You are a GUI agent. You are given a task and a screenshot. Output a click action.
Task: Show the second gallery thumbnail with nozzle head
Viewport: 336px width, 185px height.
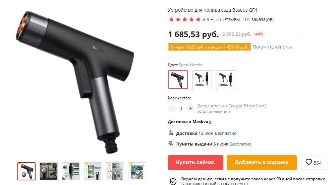pyautogui.click(x=49, y=171)
